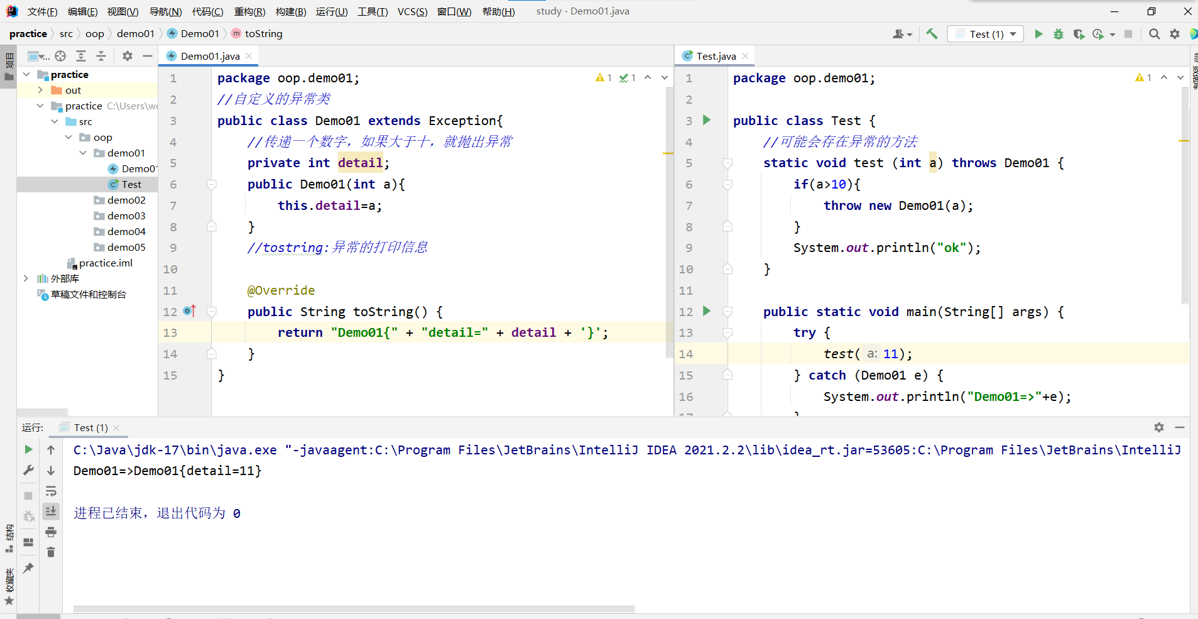Open IDE settings gear in top toolbar
The image size is (1198, 619).
1174,34
